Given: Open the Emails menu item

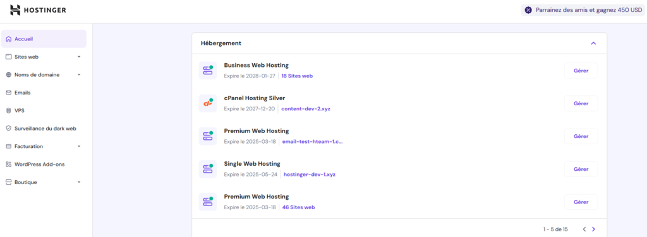Looking at the screenshot, I should tap(44, 93).
